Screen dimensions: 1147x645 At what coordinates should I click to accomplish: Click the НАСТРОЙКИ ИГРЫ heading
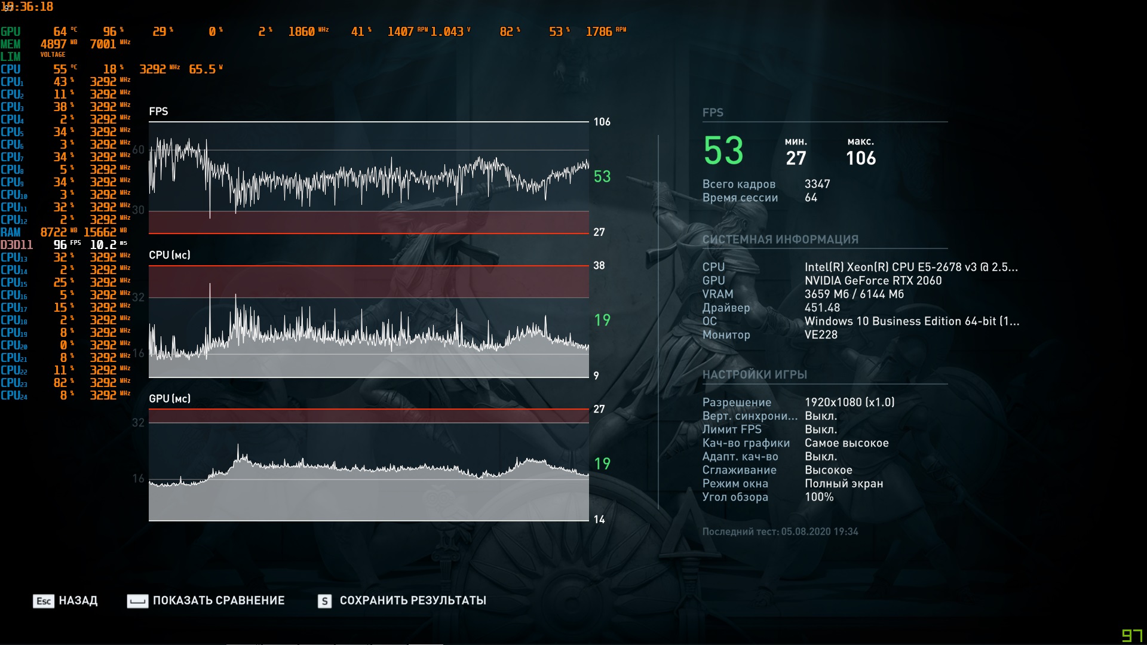[755, 374]
